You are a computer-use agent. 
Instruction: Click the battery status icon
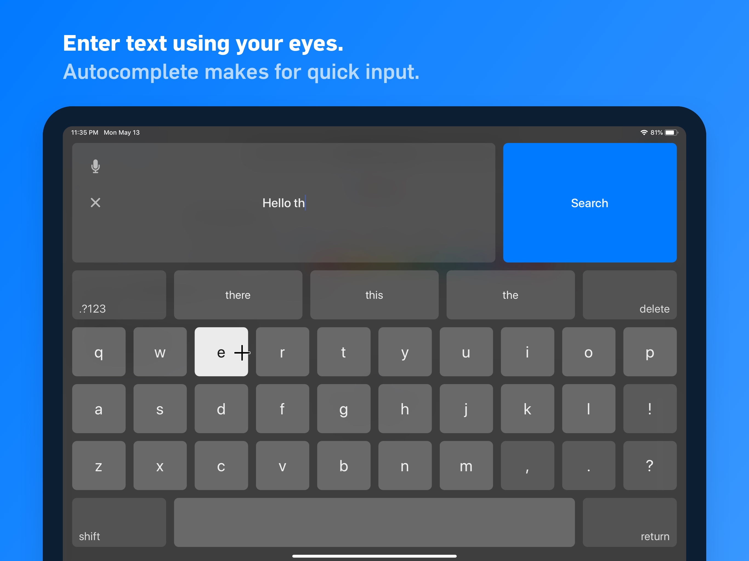[671, 132]
